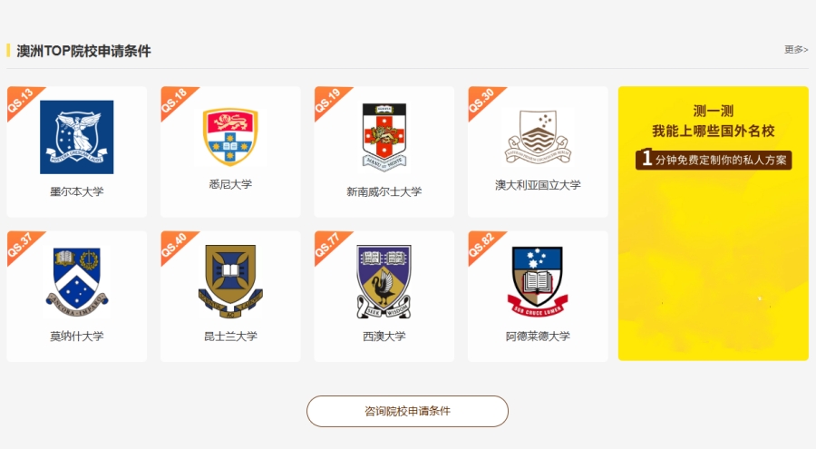Open the 墨尔本大学 text label
This screenshot has height=449, width=816.
pyautogui.click(x=76, y=191)
